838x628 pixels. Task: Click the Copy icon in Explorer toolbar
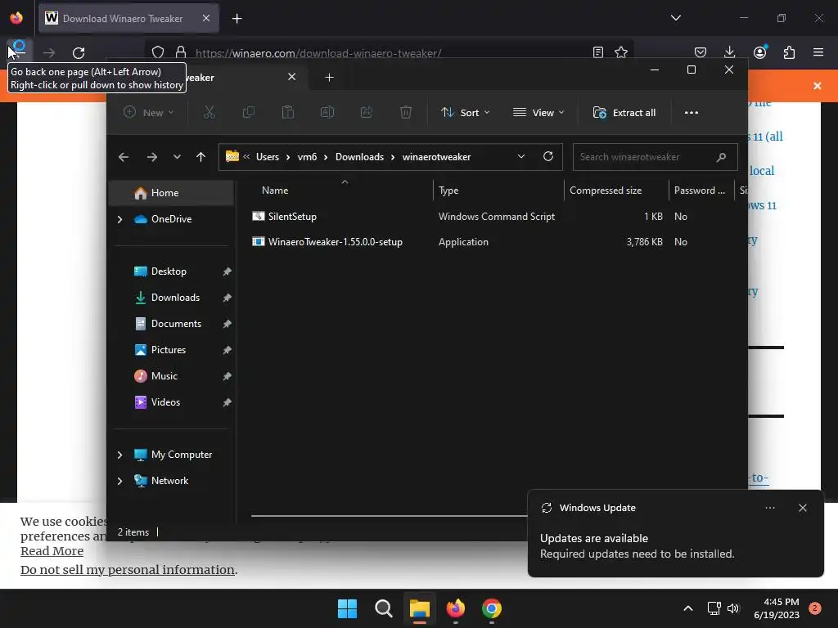point(249,113)
